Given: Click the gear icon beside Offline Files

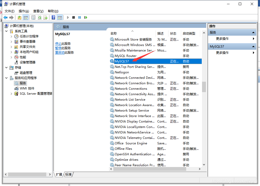Looking at the screenshot, I should [x=112, y=149].
